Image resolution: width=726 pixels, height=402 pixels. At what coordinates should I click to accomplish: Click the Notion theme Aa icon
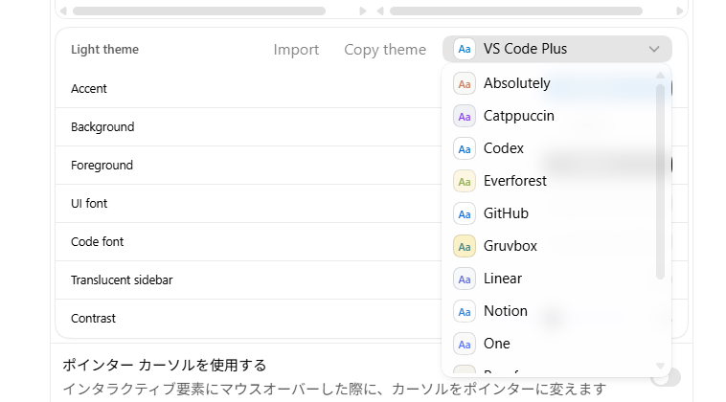465,311
